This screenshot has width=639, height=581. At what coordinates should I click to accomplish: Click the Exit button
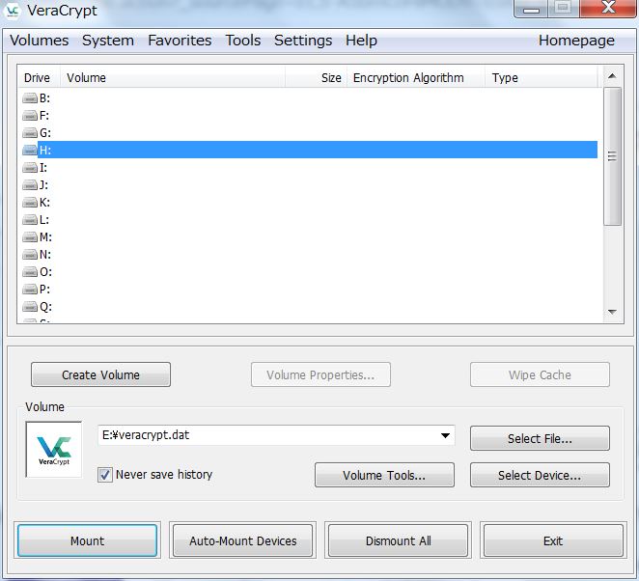tap(553, 541)
